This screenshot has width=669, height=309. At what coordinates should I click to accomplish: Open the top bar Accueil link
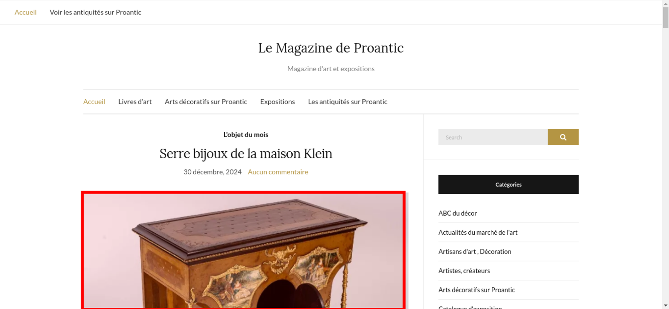point(25,12)
